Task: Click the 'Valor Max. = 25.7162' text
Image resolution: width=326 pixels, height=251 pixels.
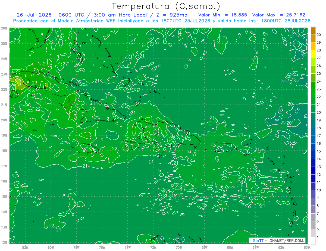Action: (x=279, y=15)
